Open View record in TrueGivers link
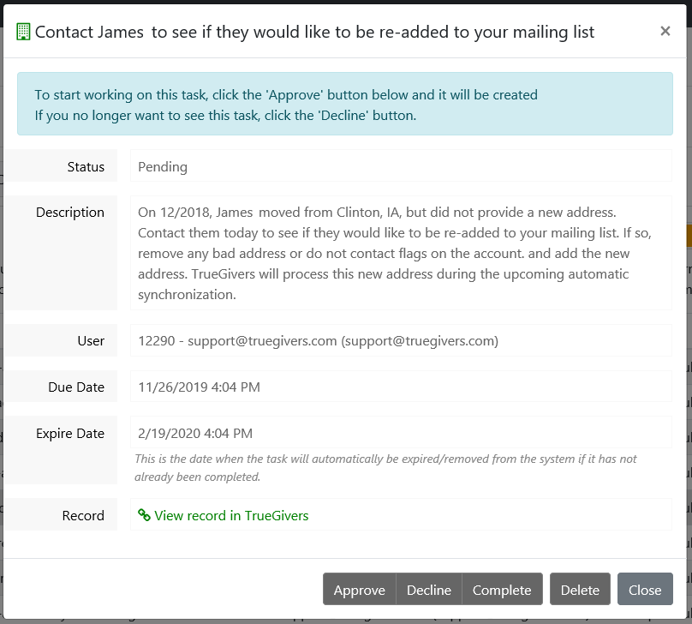 [231, 516]
